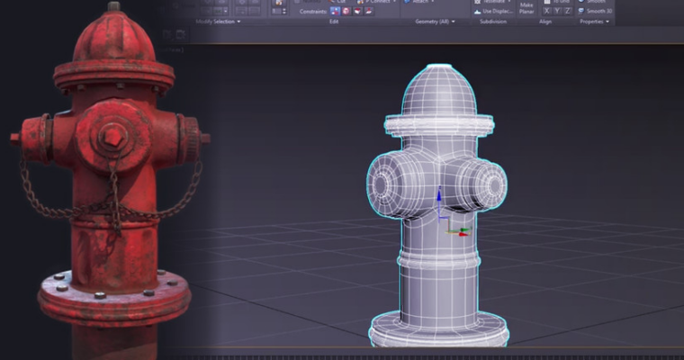The image size is (684, 360).
Task: Select the third Constraints icon
Action: pyautogui.click(x=357, y=12)
